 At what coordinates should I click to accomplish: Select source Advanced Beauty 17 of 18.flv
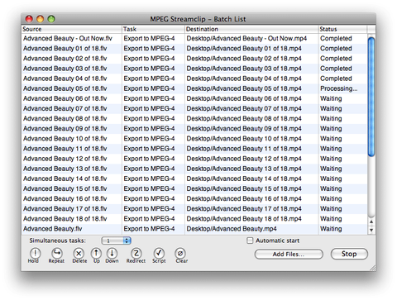(x=65, y=208)
